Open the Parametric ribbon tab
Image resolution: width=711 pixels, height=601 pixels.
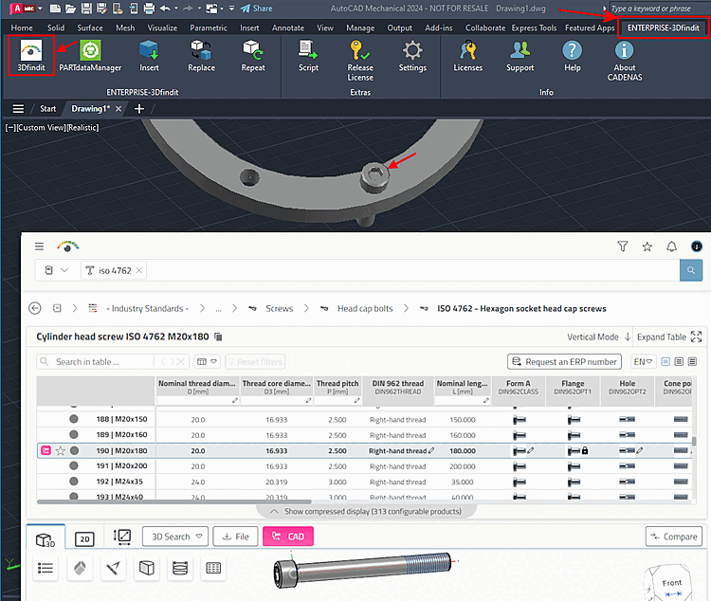coord(209,27)
